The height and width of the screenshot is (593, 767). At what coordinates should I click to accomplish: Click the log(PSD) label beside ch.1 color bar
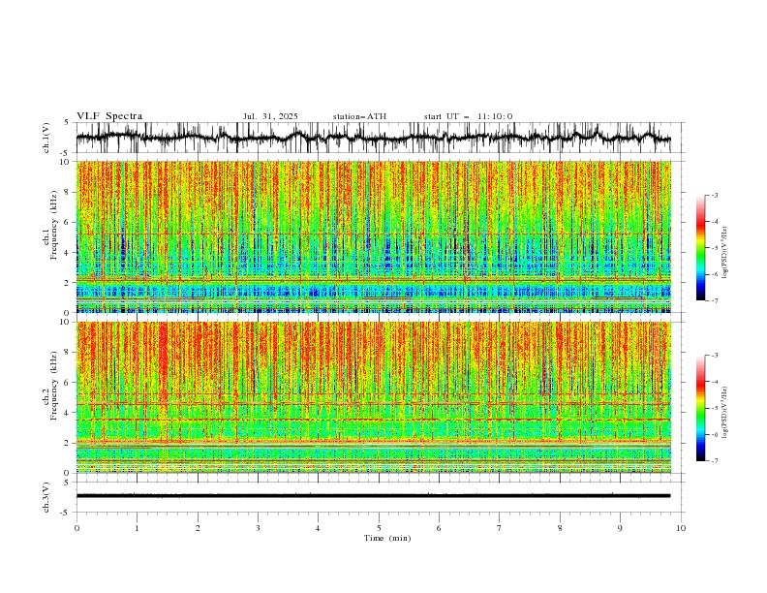[x=724, y=253]
